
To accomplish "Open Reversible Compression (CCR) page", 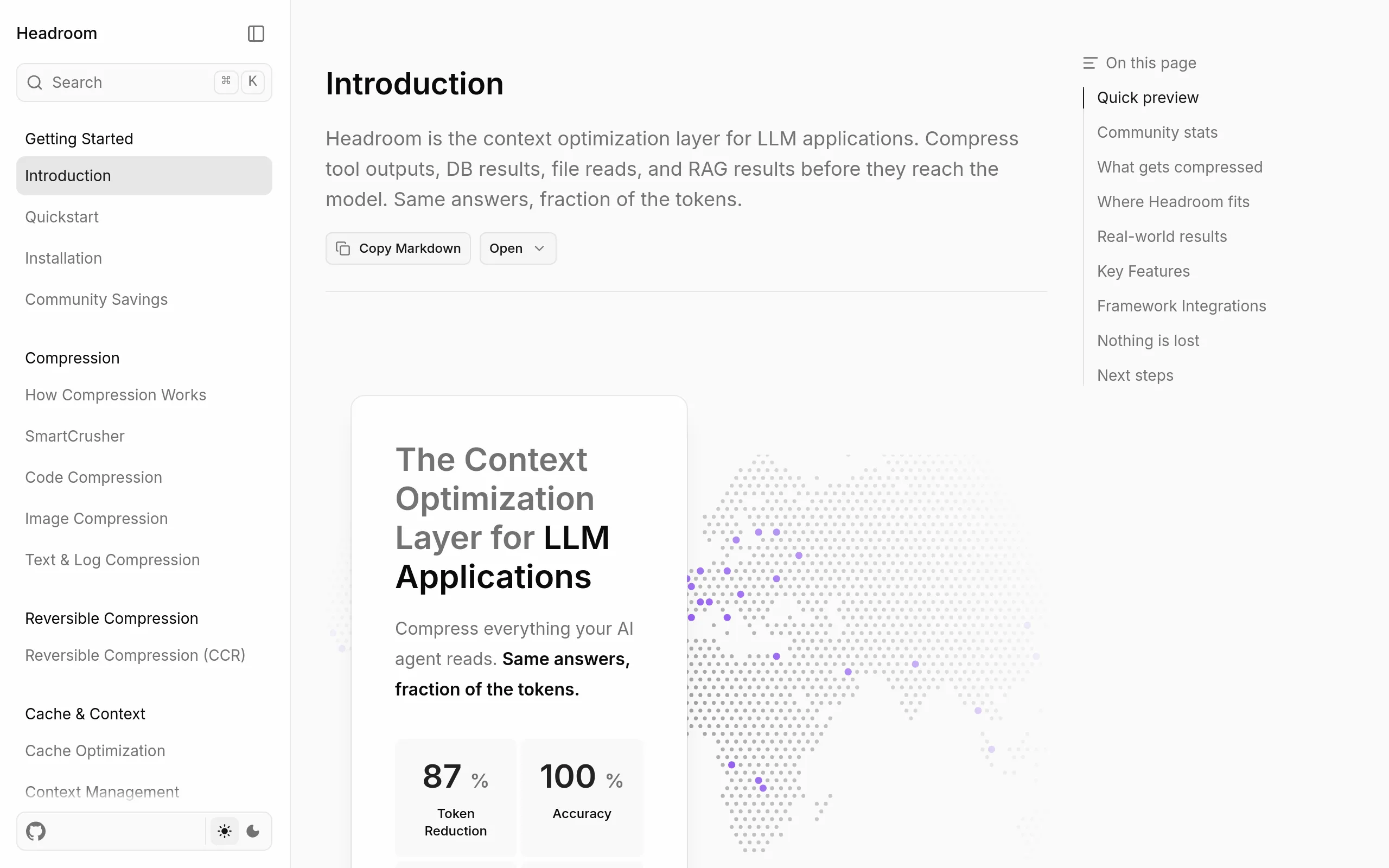I will [x=135, y=655].
